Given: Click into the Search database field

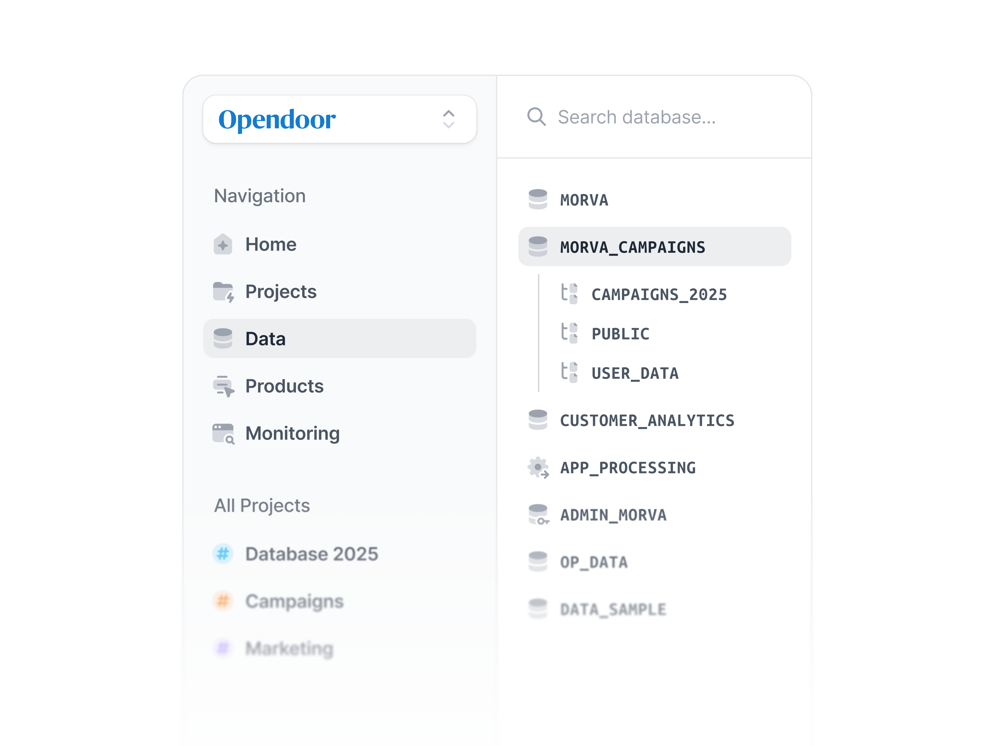Looking at the screenshot, I should (x=655, y=117).
